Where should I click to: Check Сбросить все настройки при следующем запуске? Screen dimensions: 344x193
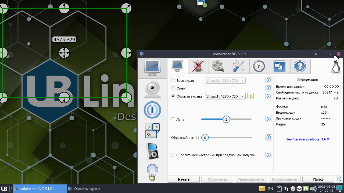173,155
